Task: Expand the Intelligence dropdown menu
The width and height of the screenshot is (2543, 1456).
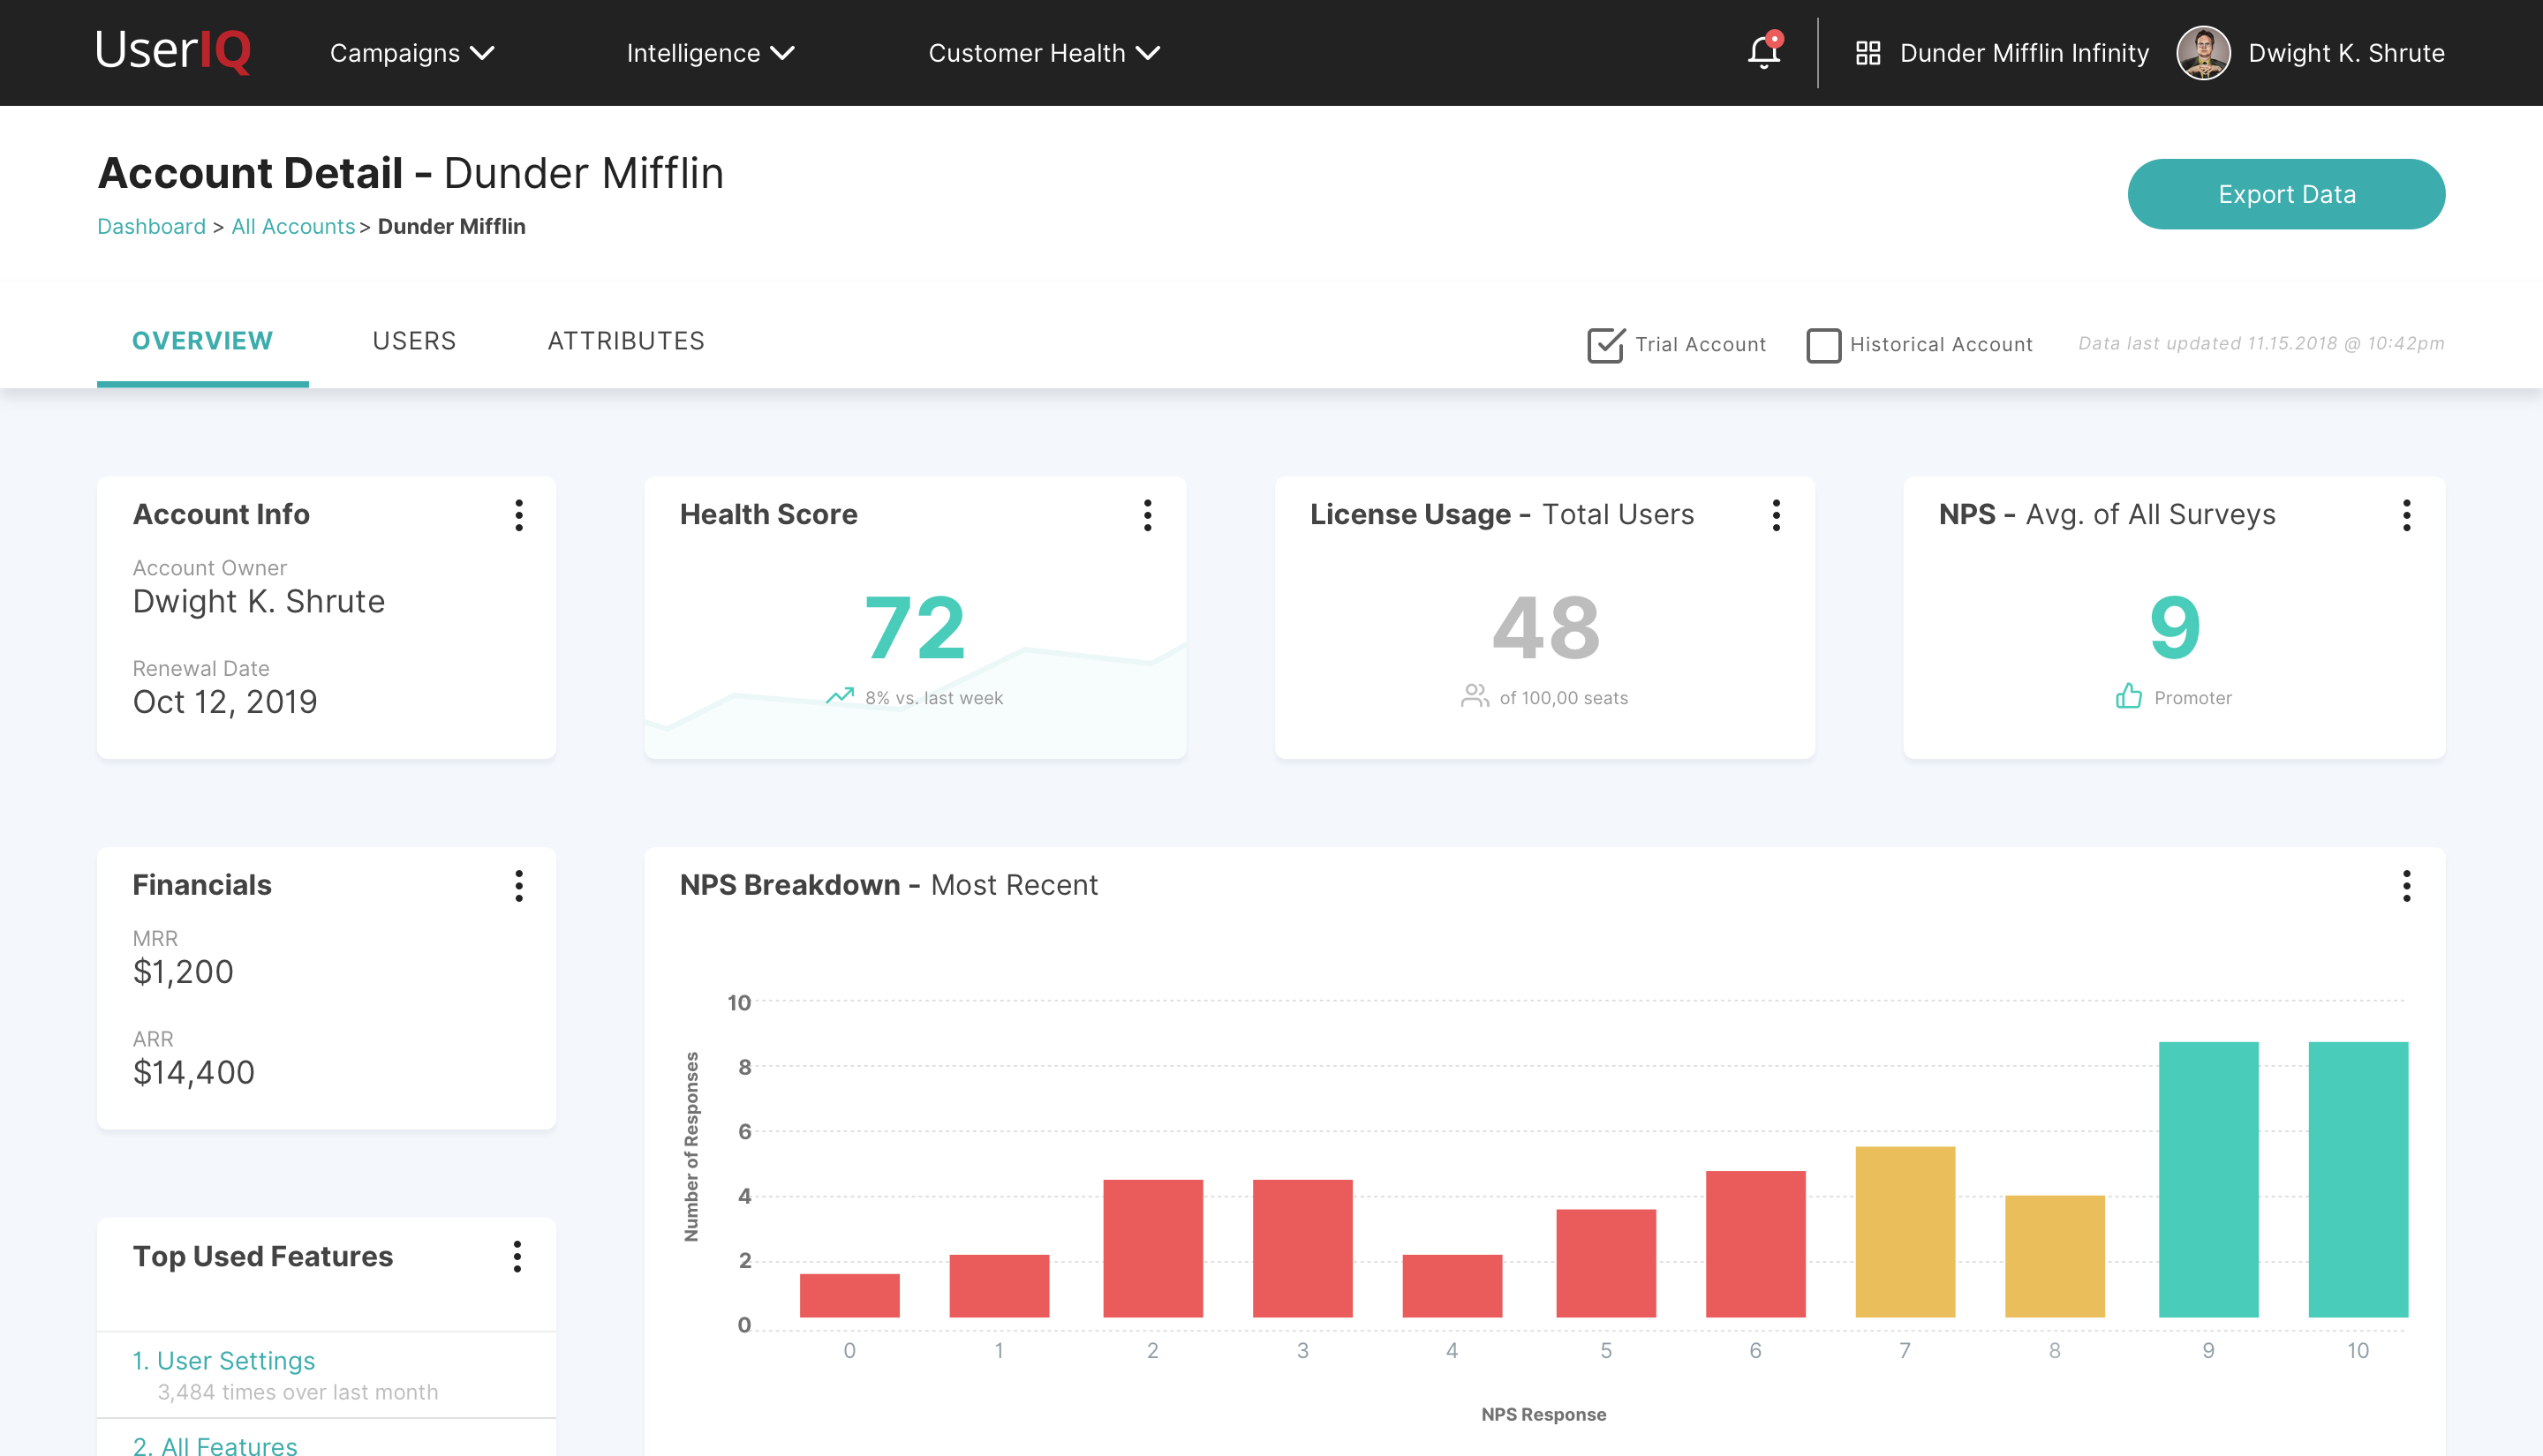Action: (x=710, y=53)
